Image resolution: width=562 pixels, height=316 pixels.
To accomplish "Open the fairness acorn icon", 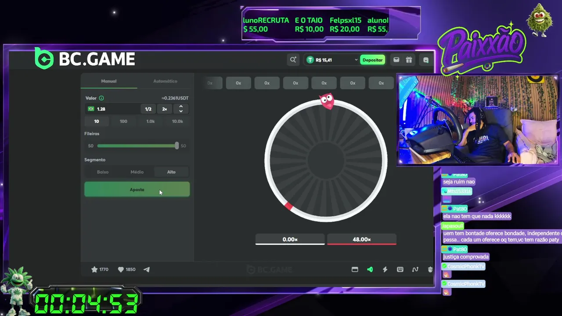I will (x=430, y=269).
